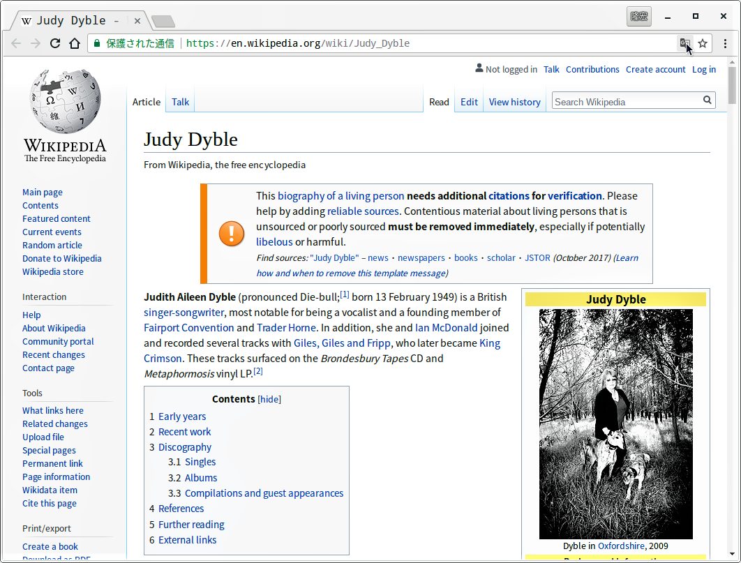Open the translate page icon in address bar
This screenshot has width=741, height=563.
pyautogui.click(x=684, y=43)
